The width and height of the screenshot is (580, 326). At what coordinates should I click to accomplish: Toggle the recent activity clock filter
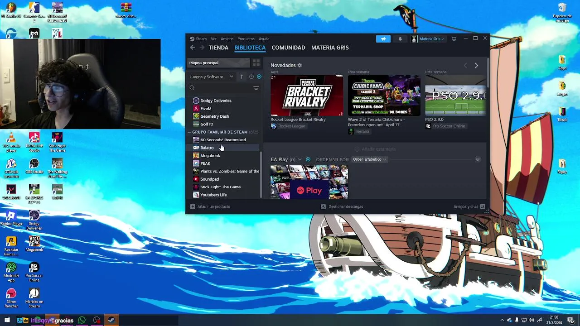pos(251,77)
